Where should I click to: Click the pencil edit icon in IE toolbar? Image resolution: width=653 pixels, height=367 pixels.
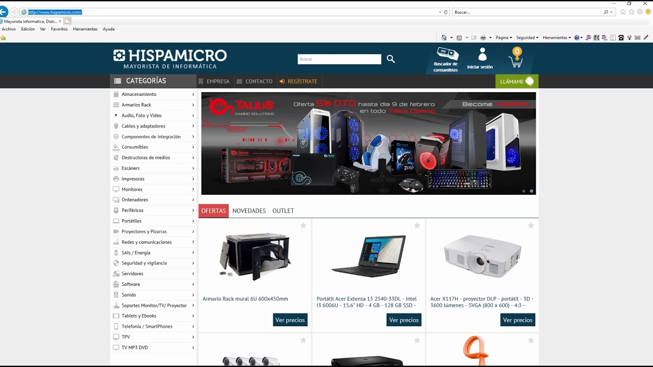click(646, 38)
